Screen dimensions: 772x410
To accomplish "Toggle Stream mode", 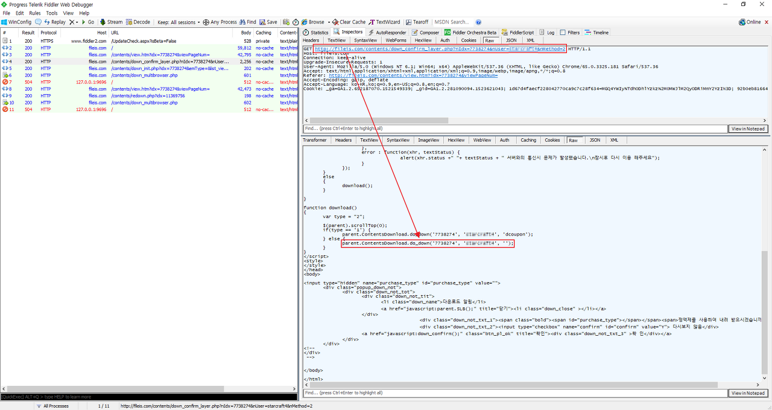I will point(111,22).
